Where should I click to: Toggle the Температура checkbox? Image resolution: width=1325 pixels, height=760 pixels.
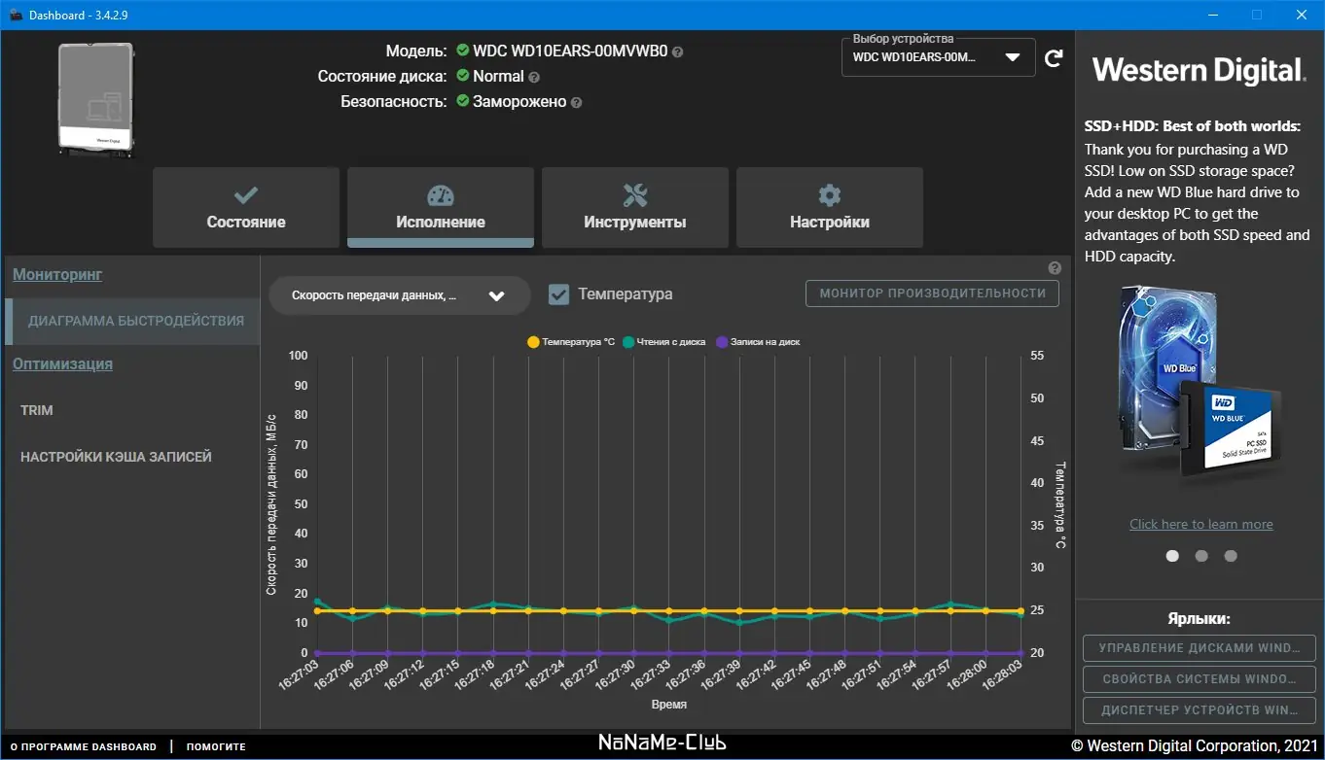click(x=559, y=294)
